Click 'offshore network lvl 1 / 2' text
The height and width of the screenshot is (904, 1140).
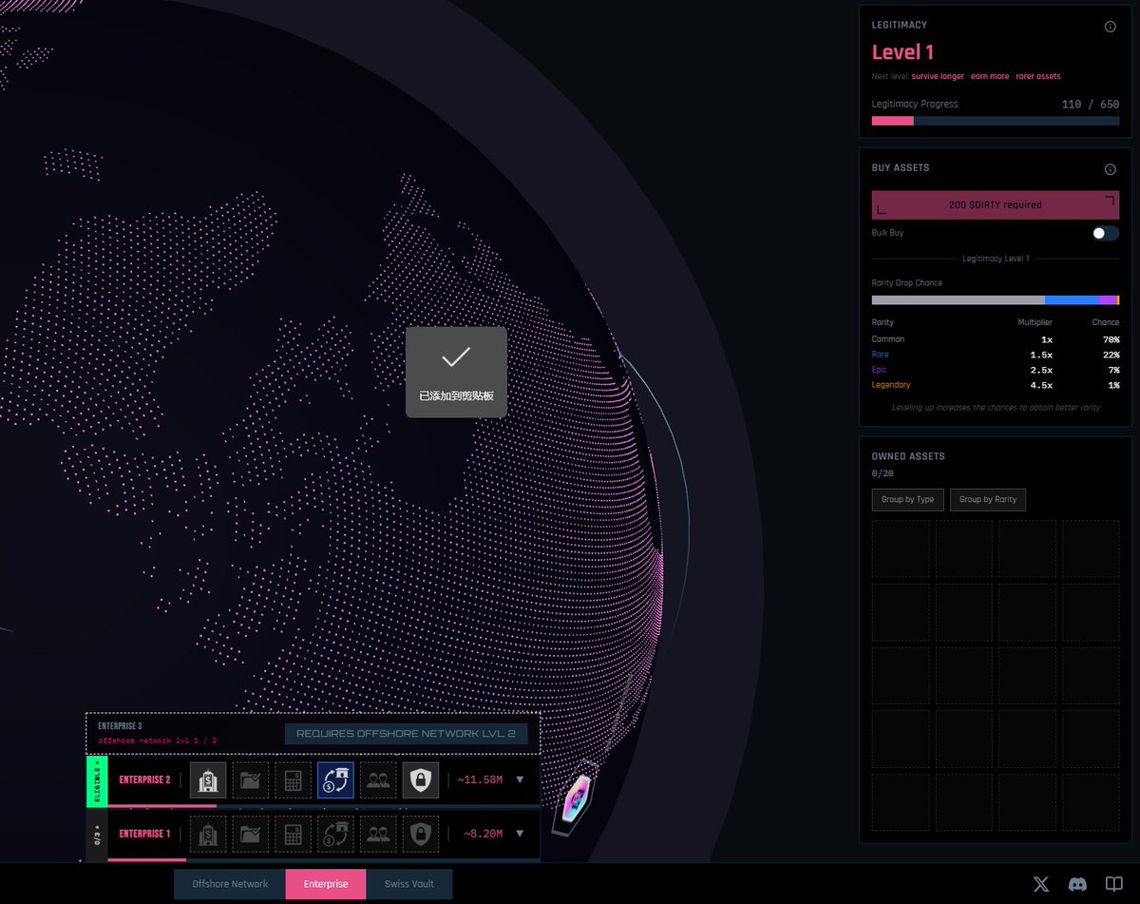(158, 741)
